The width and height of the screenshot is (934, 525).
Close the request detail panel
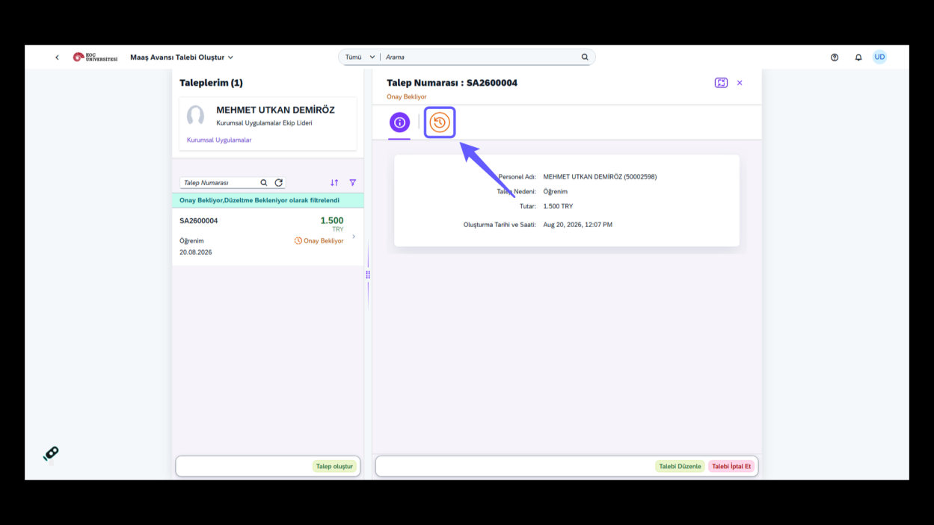740,83
